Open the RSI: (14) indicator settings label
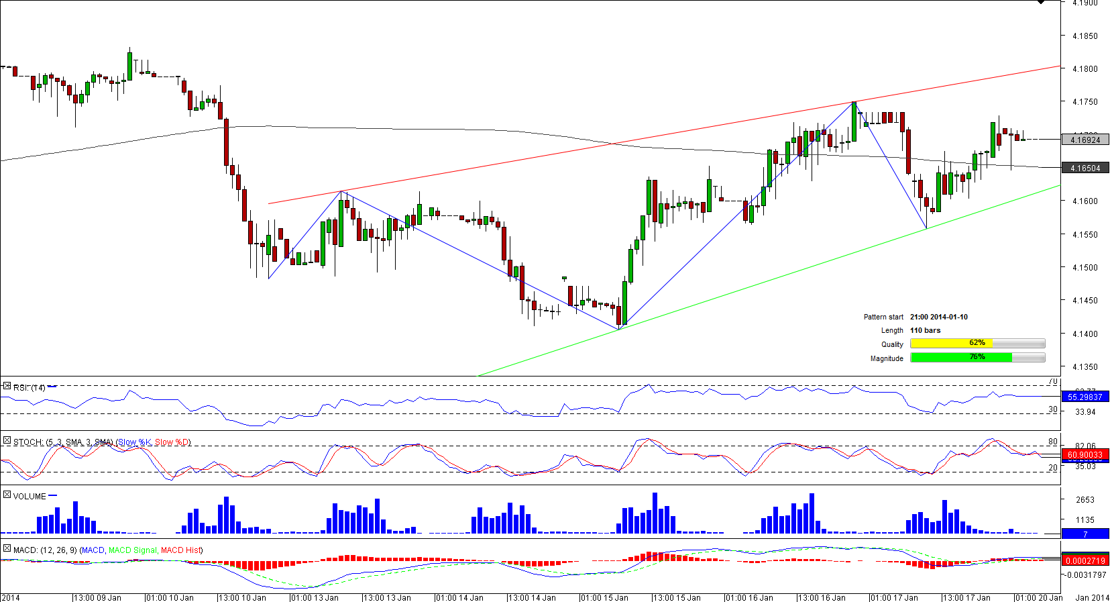1110x602 pixels. pyautogui.click(x=30, y=388)
